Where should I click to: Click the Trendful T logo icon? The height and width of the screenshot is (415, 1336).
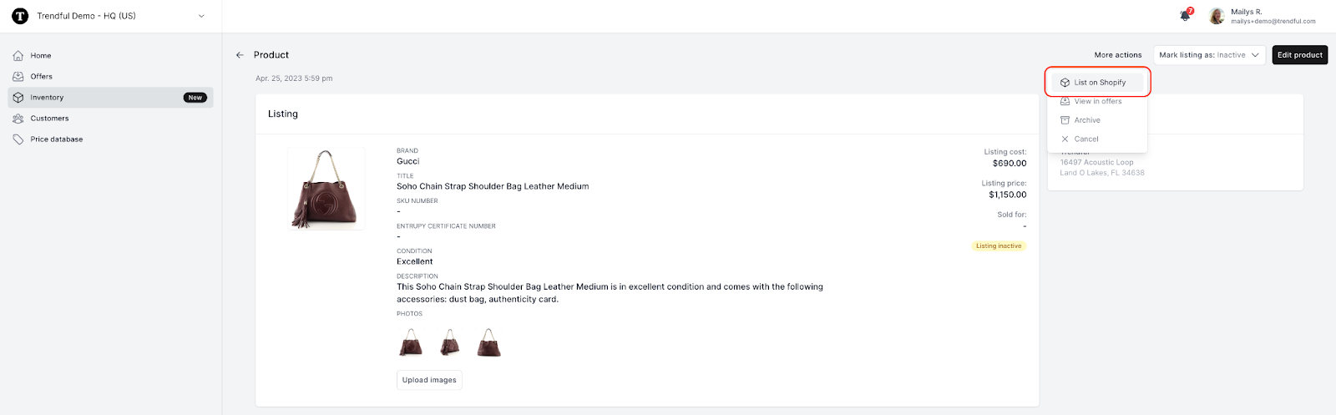point(20,16)
